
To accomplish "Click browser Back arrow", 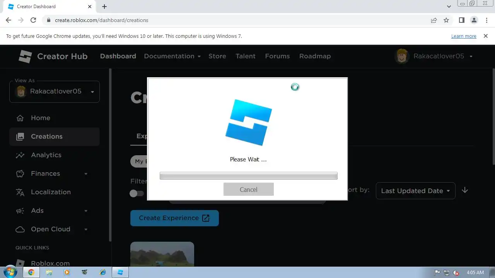I will click(9, 20).
